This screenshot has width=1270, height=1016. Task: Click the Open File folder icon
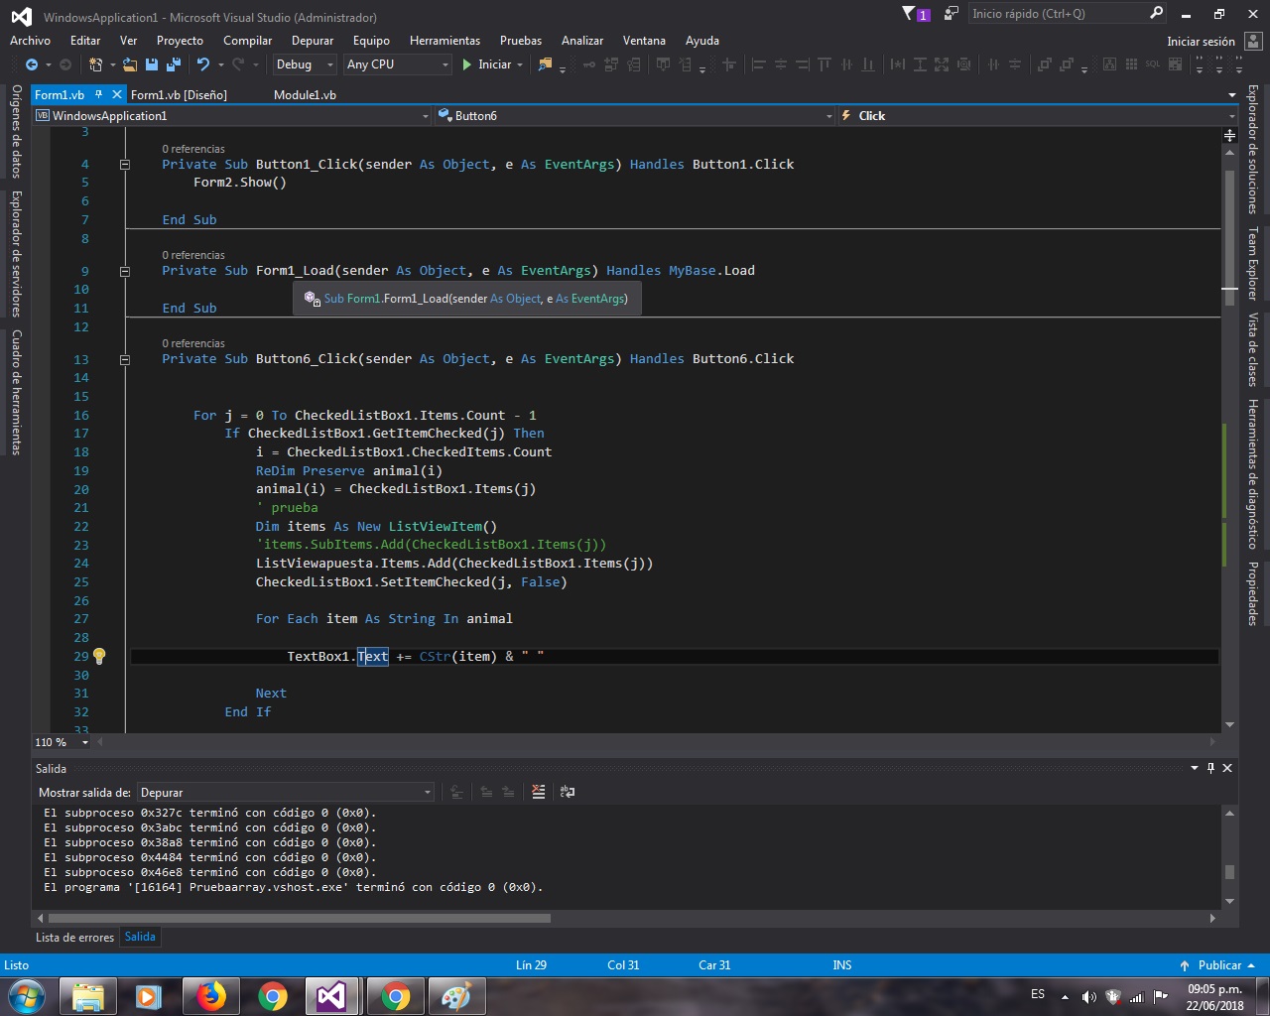tap(129, 64)
